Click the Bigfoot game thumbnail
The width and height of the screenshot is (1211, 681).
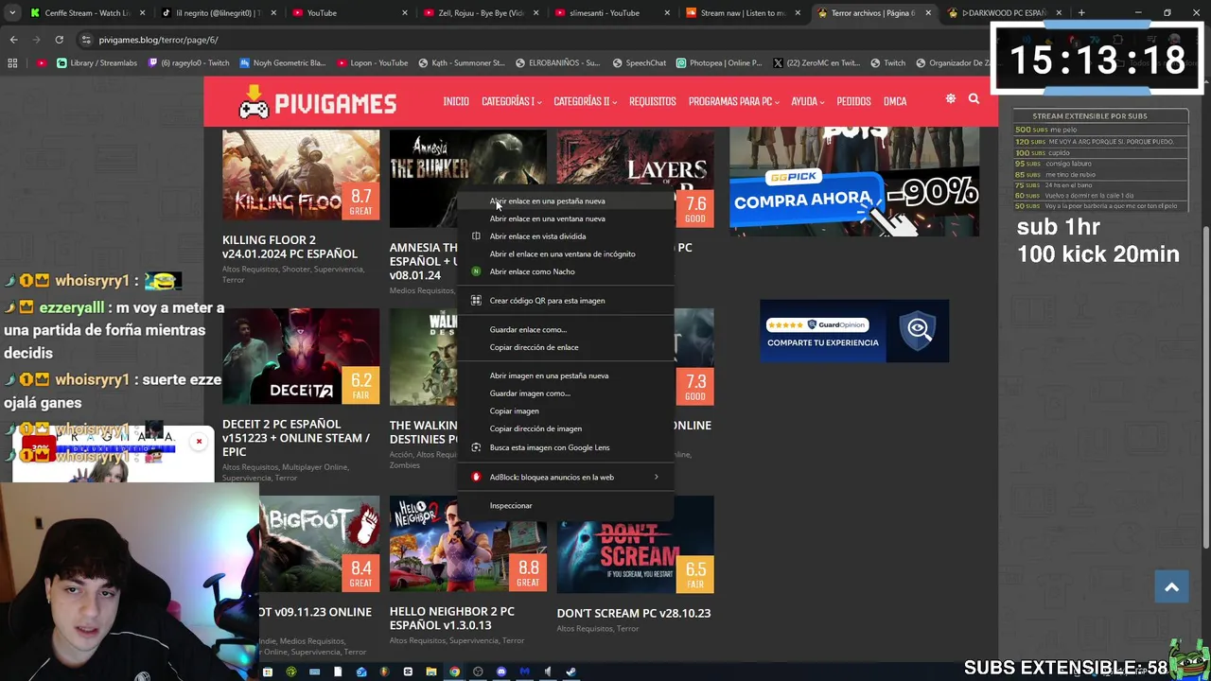click(319, 545)
